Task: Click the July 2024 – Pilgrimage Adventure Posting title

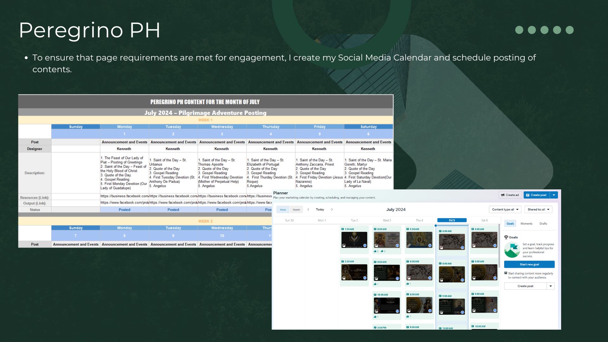Action: 206,113
